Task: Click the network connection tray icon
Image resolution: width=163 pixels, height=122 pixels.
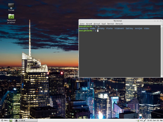Action: point(145,120)
